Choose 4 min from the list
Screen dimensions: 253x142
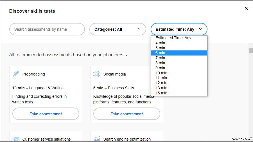179,43
